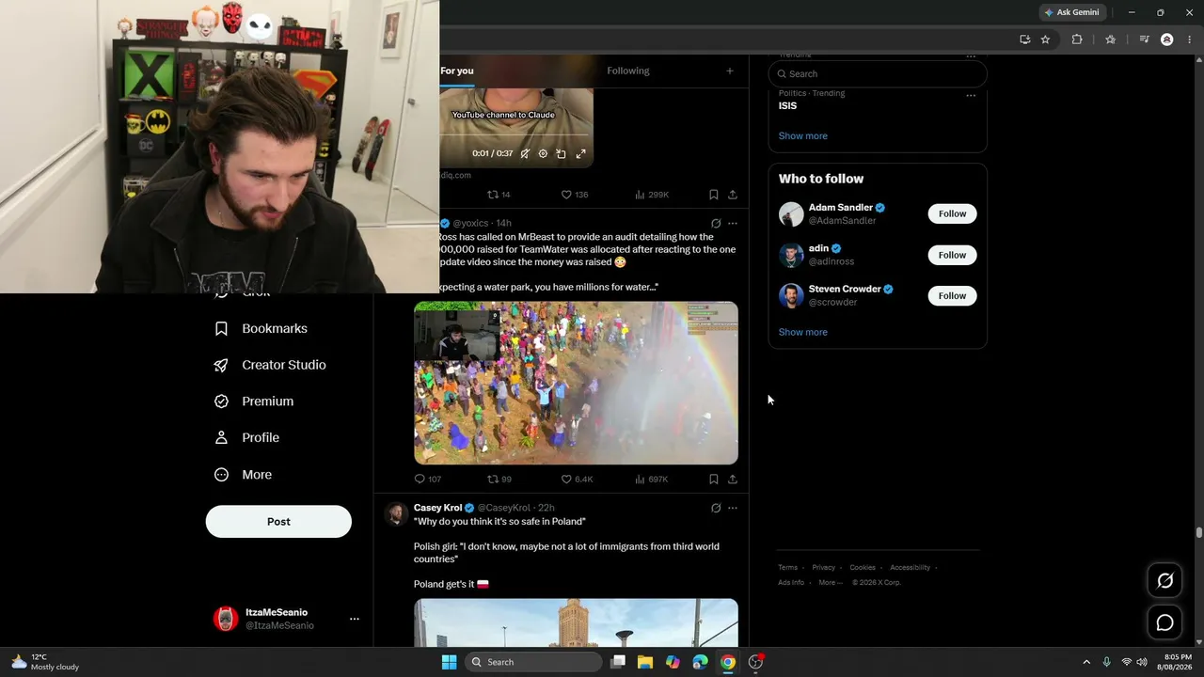Go to Premium in the sidebar

[254, 401]
